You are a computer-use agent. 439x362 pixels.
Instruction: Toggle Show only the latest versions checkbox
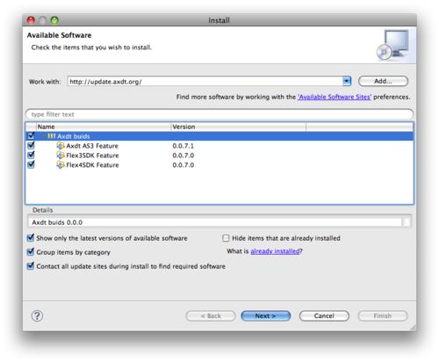31,238
